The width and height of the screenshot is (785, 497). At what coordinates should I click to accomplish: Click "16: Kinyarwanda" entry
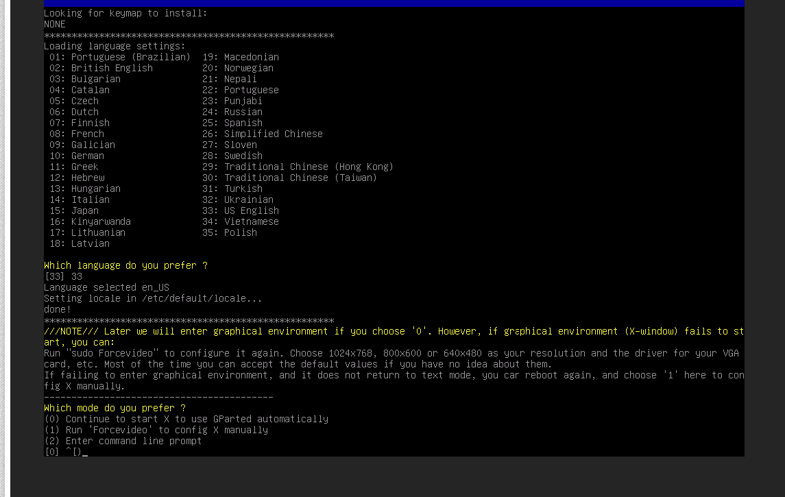pyautogui.click(x=90, y=222)
